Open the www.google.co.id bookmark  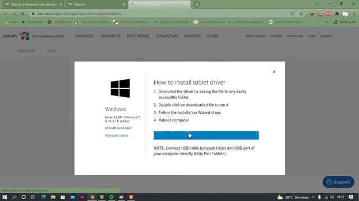[209, 22]
